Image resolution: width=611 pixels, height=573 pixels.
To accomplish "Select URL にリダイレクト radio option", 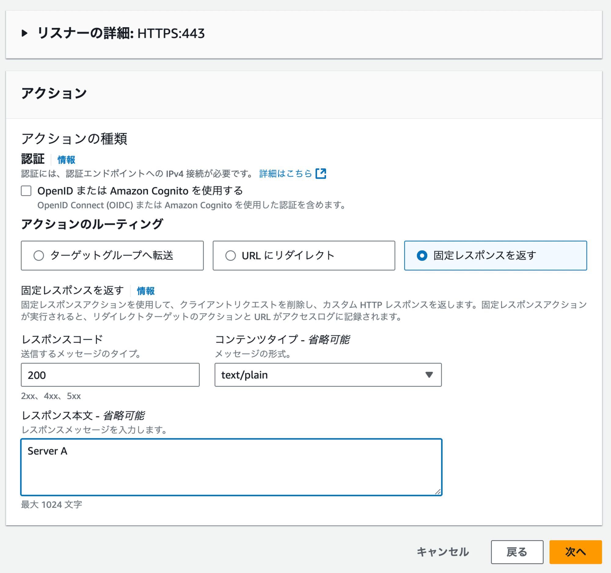I will tap(230, 256).
